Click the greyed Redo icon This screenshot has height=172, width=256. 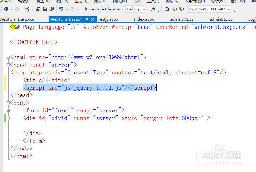pos(72,9)
